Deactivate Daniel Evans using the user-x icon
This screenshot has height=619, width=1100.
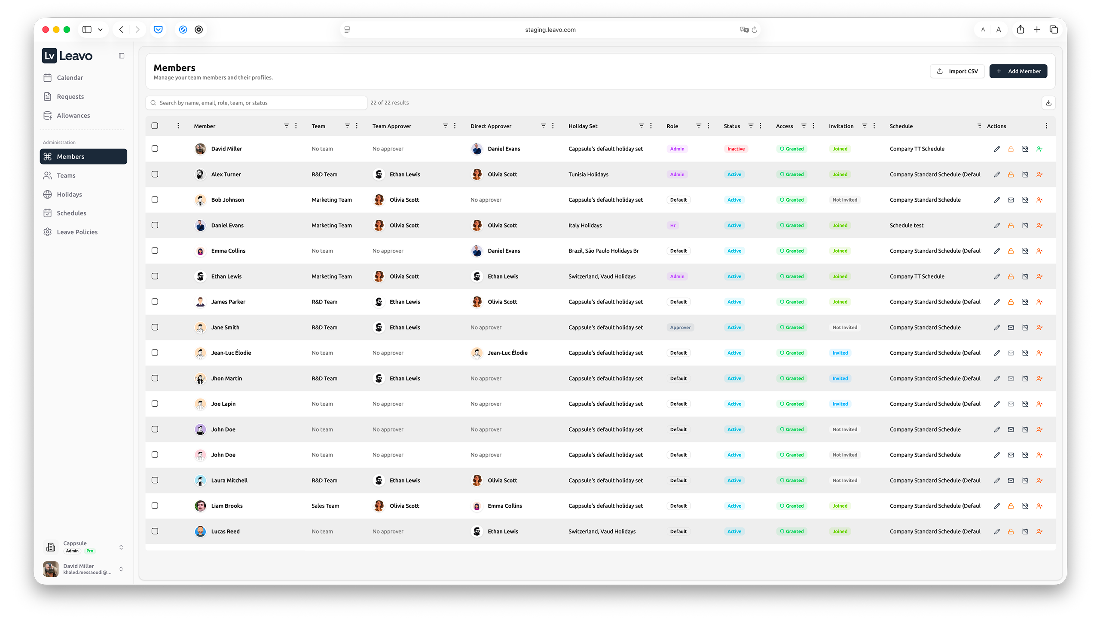click(1040, 225)
